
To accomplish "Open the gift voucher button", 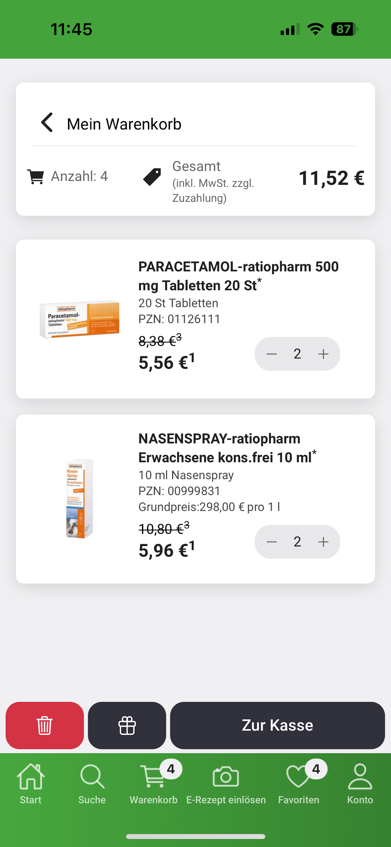I will 127,725.
